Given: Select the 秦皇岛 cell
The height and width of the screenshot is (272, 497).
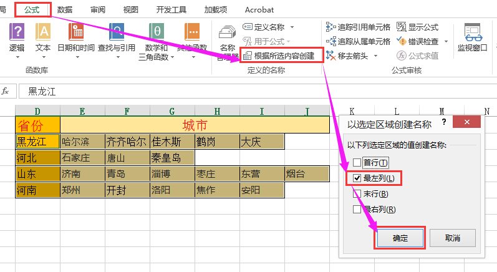Looking at the screenshot, I should coord(172,158).
